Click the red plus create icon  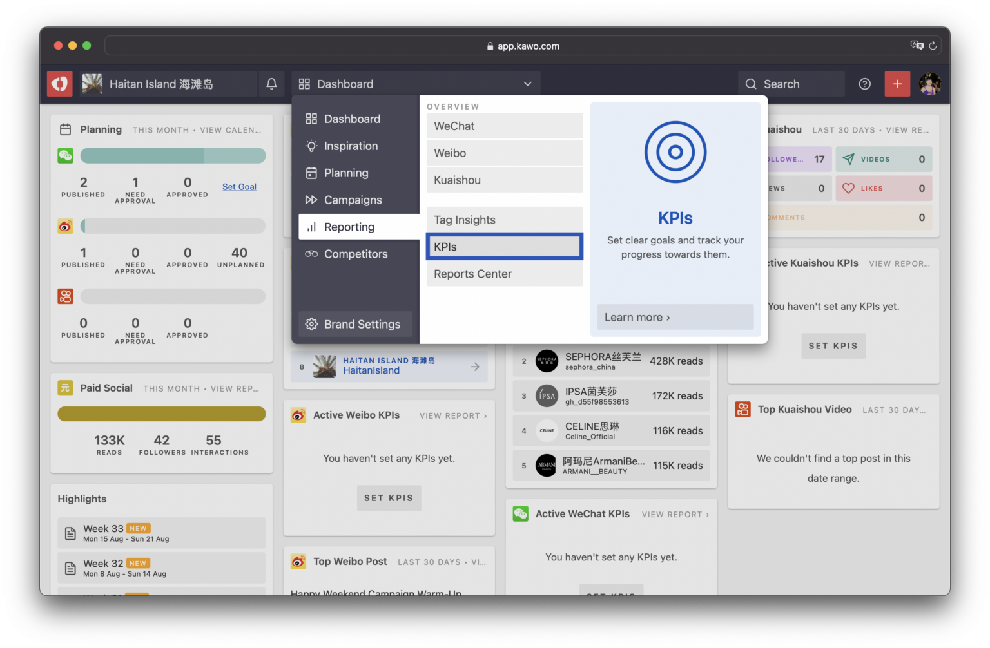coord(897,84)
